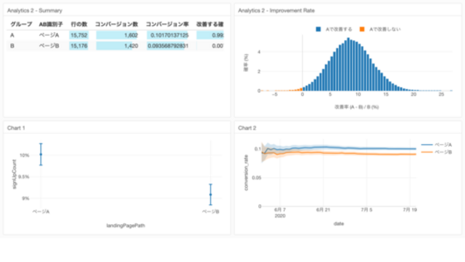Click the 改善する確 column header
Screen dimensions: 465x262
[x=210, y=24]
